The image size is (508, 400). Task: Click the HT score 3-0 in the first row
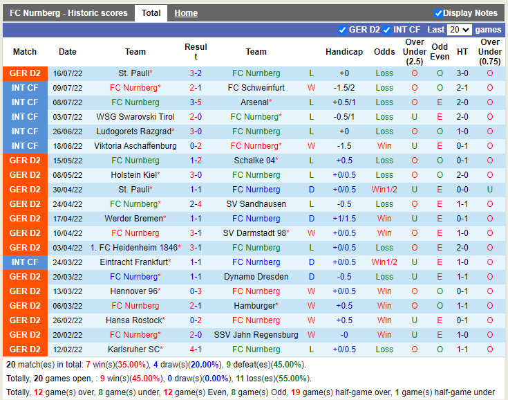[x=462, y=73]
